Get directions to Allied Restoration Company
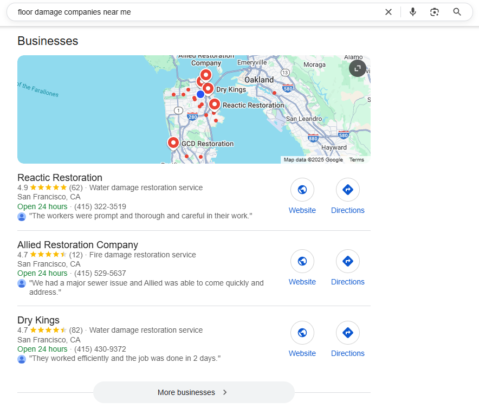Screen dimensions: 479x408 348,261
